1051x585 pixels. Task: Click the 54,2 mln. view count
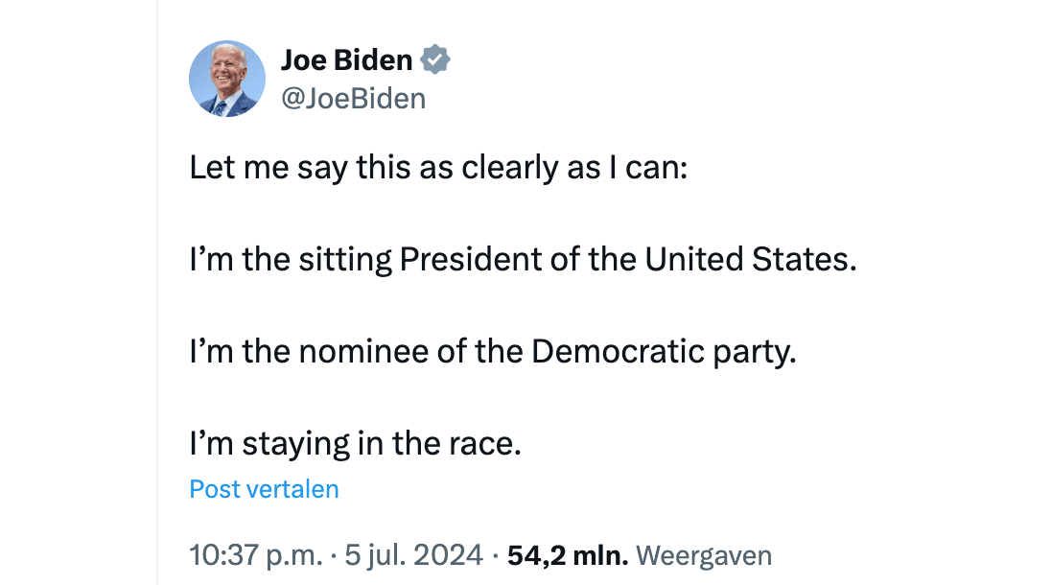tap(568, 554)
